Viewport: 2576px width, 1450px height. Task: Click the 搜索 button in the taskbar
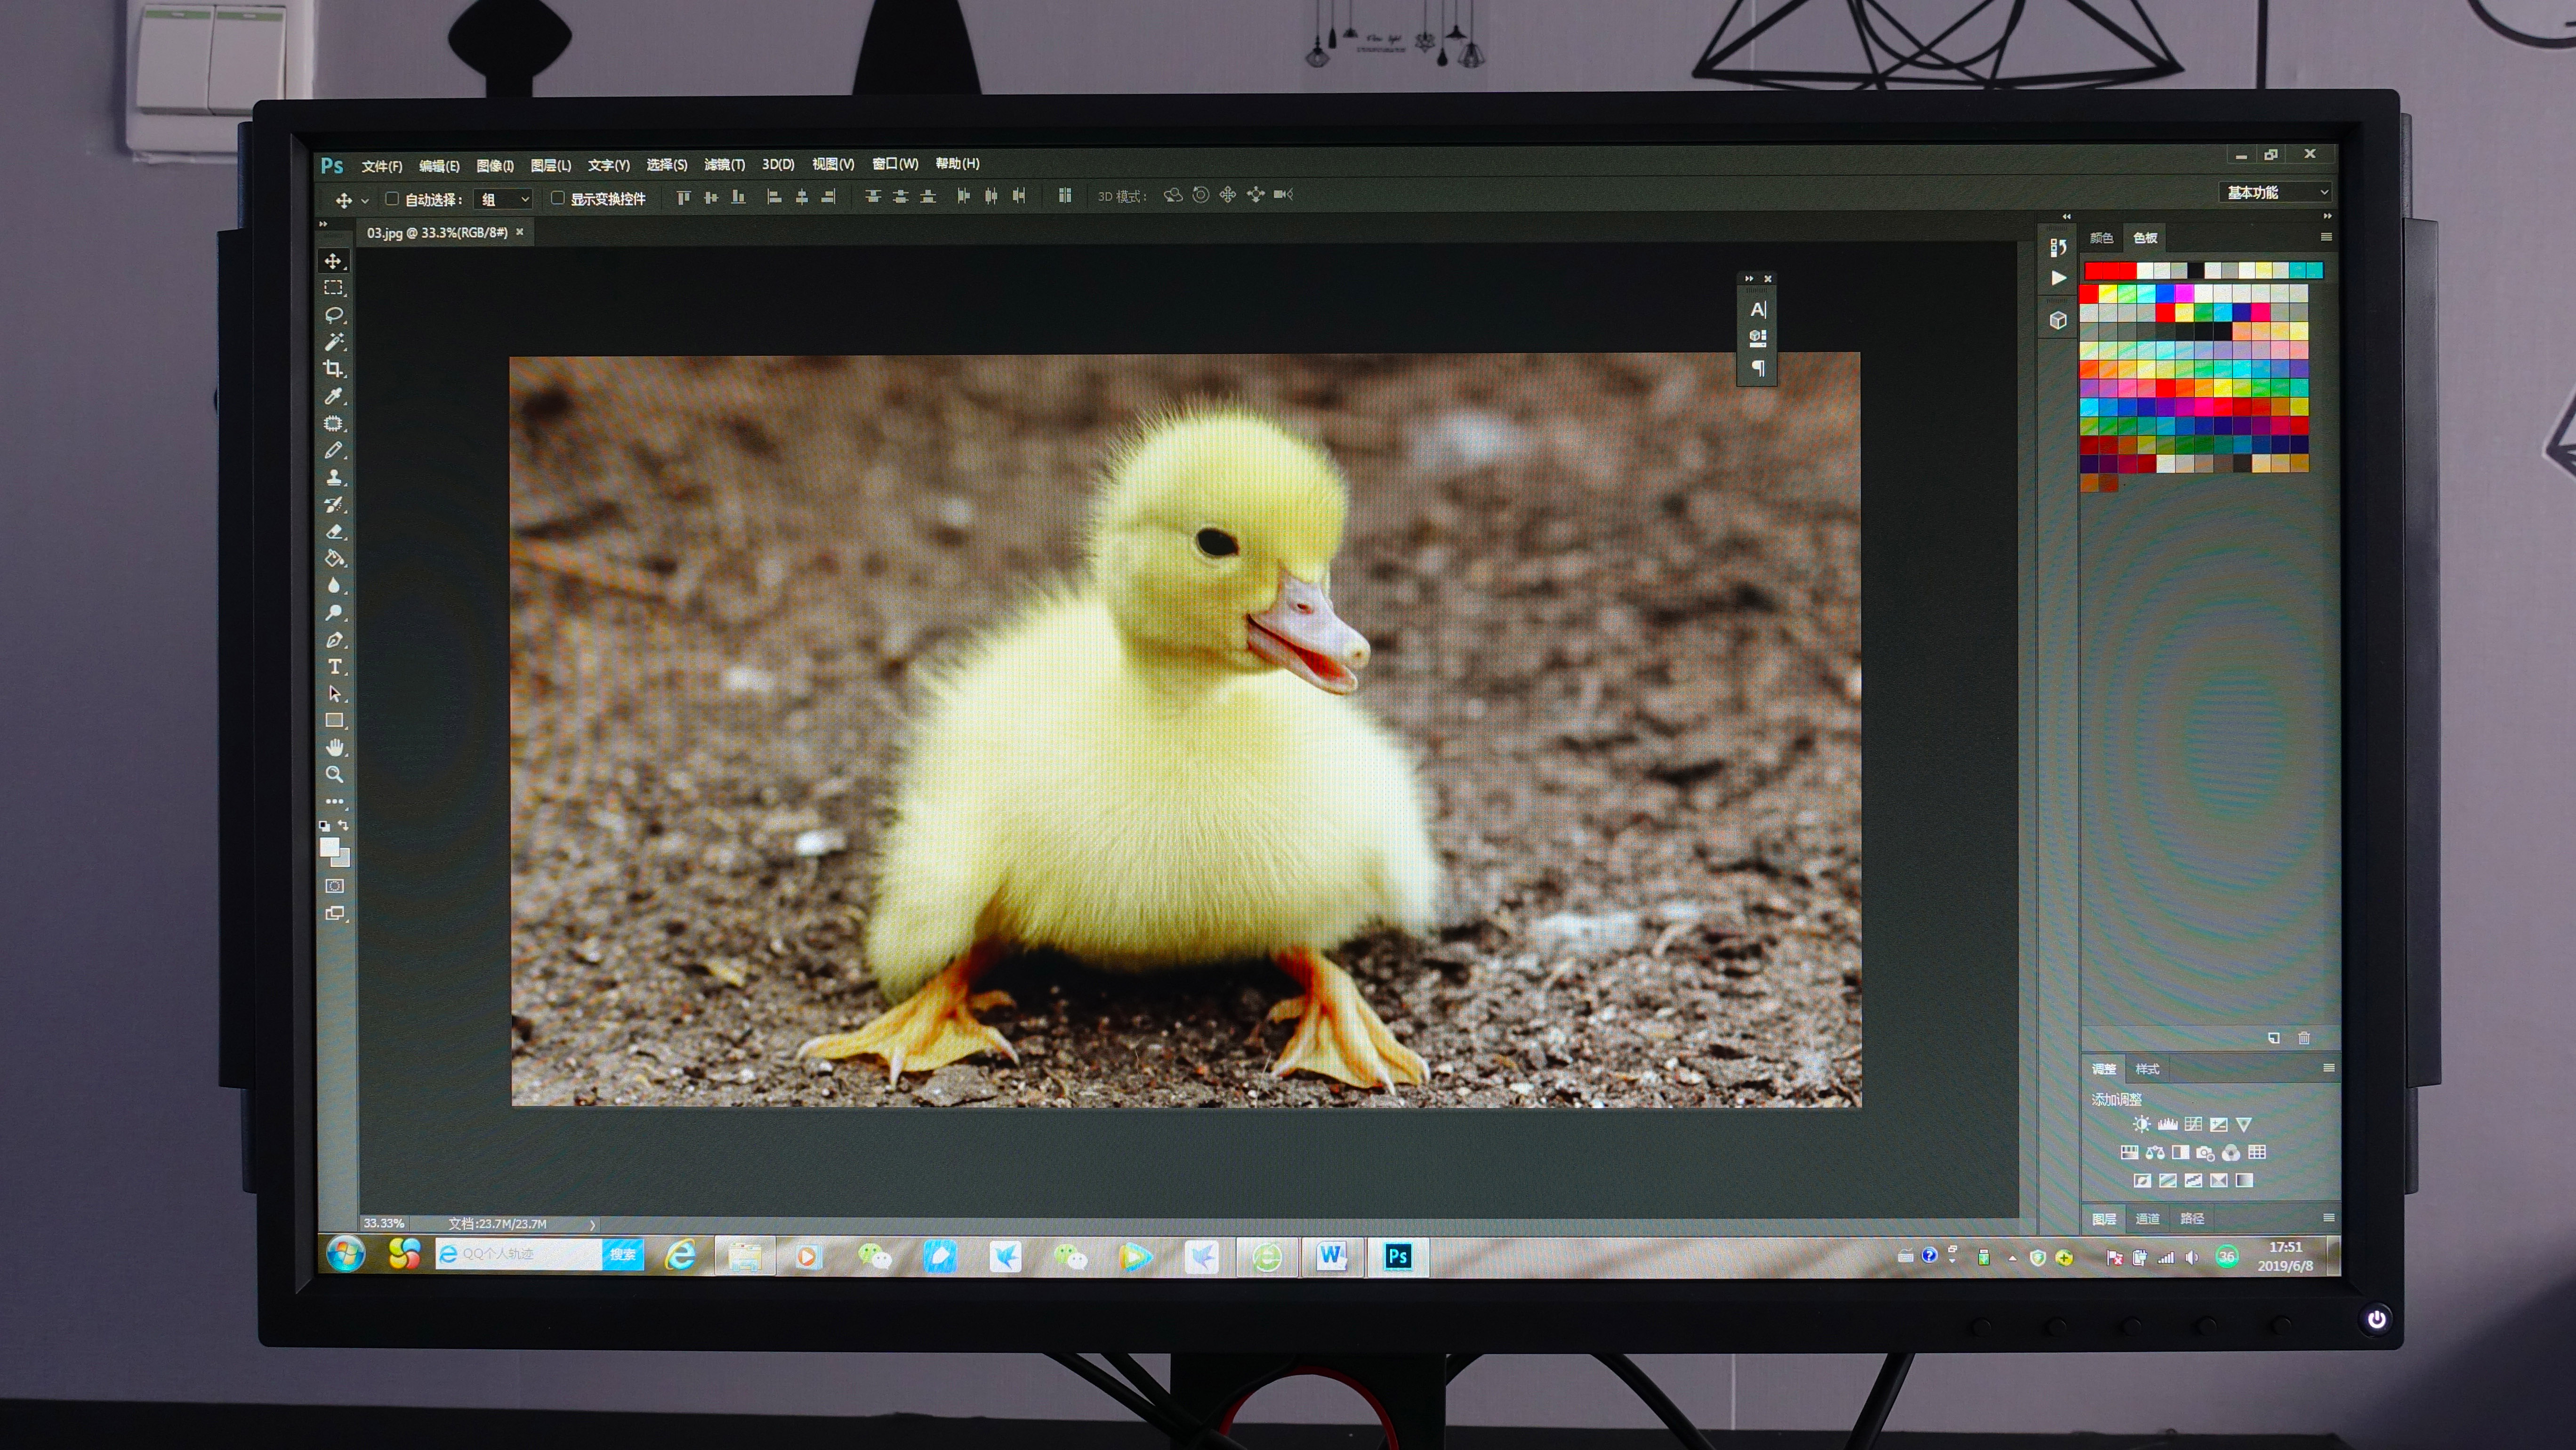point(623,1254)
